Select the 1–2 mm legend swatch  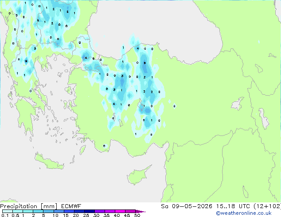pyautogui.click(x=28, y=211)
